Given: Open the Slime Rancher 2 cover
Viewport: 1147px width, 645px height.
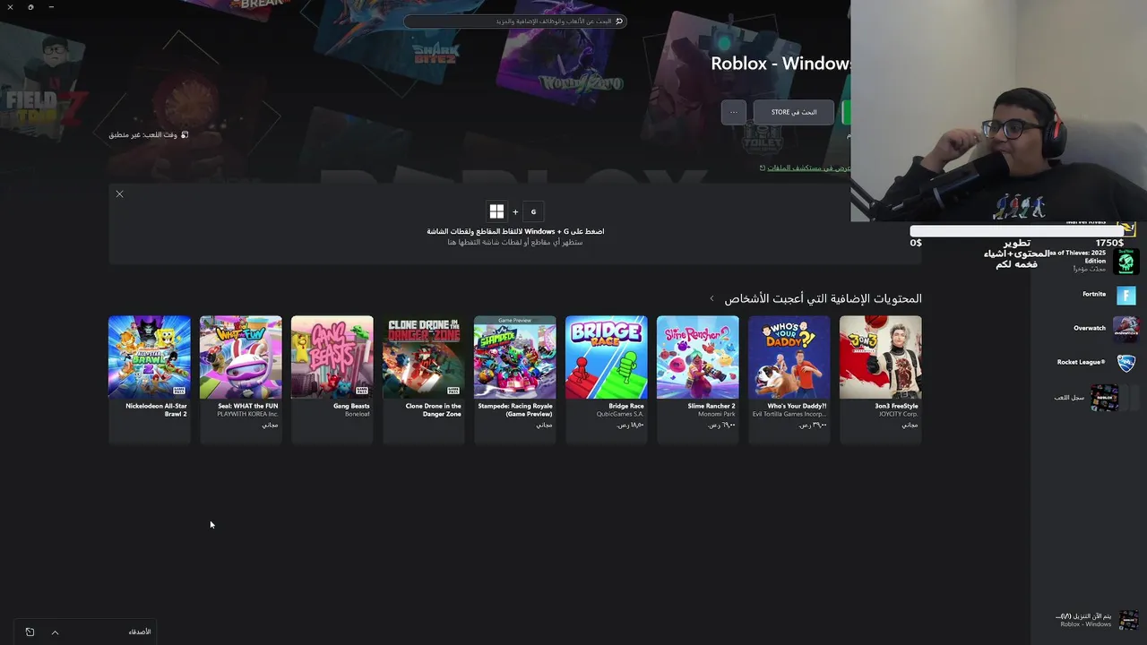Looking at the screenshot, I should tap(698, 357).
